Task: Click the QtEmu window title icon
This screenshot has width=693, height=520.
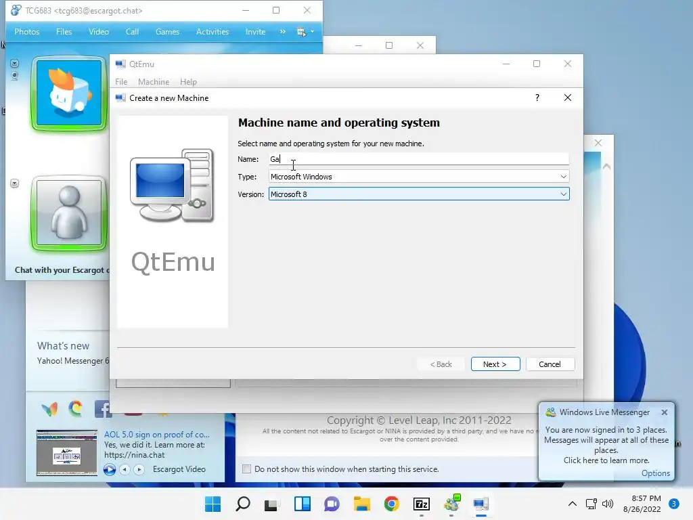Action: (x=120, y=64)
